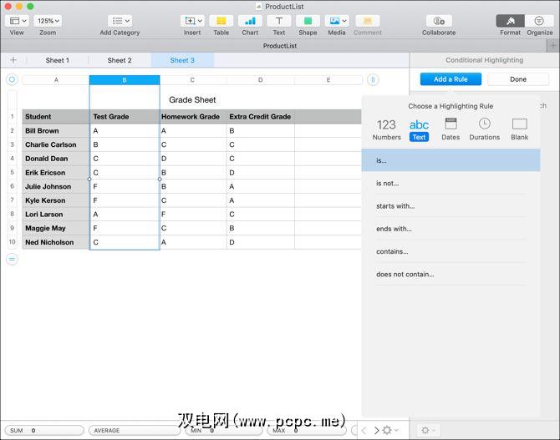560x440 pixels.
Task: Toggle the Organize sidebar
Action: point(539,21)
